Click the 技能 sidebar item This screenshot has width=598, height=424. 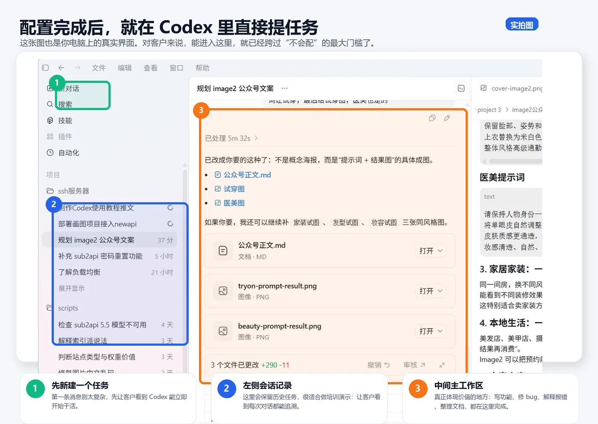65,120
